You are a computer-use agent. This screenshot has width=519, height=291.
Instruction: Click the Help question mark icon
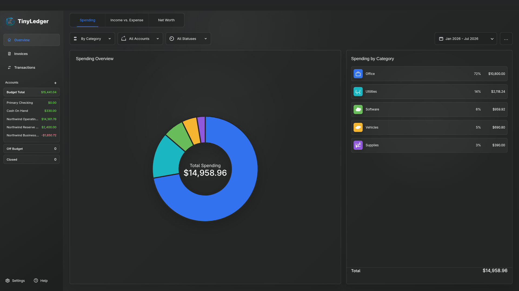[36, 280]
